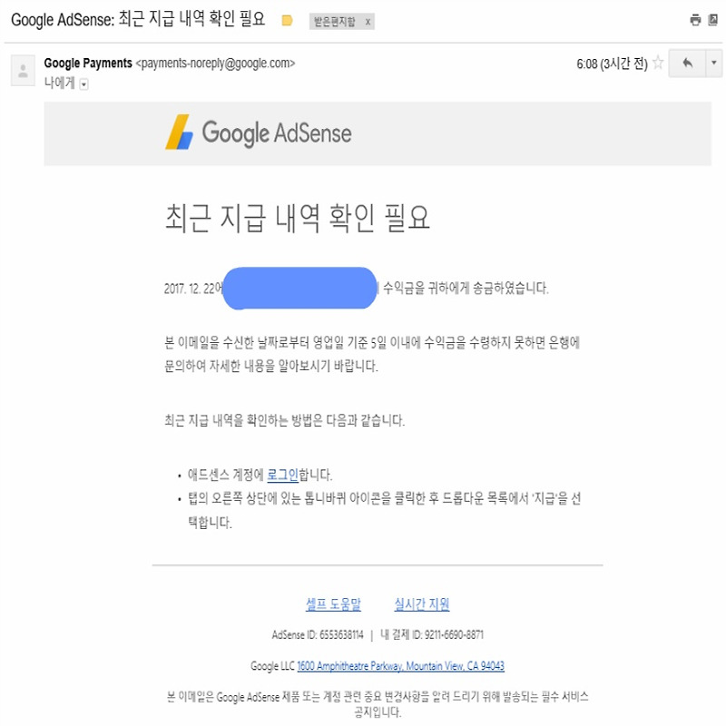Click the email subject title text
This screenshot has height=726, width=726.
[138, 19]
